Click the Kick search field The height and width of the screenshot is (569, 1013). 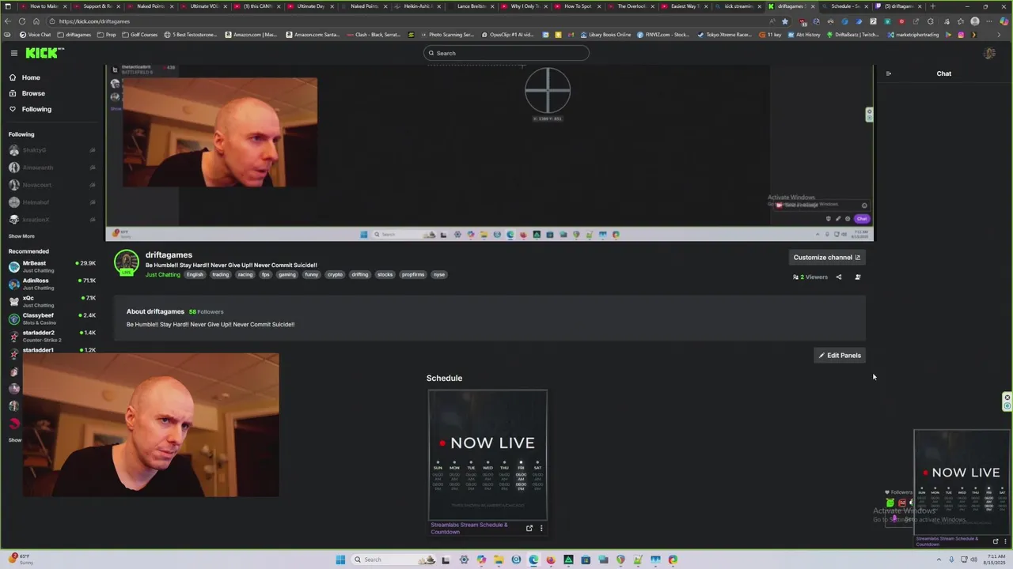point(506,53)
